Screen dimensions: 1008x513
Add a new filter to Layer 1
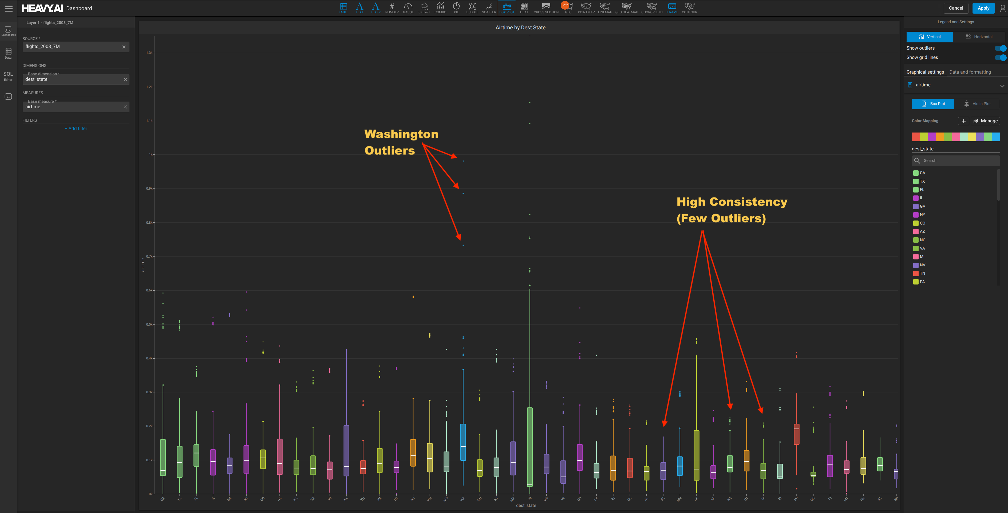click(x=76, y=128)
